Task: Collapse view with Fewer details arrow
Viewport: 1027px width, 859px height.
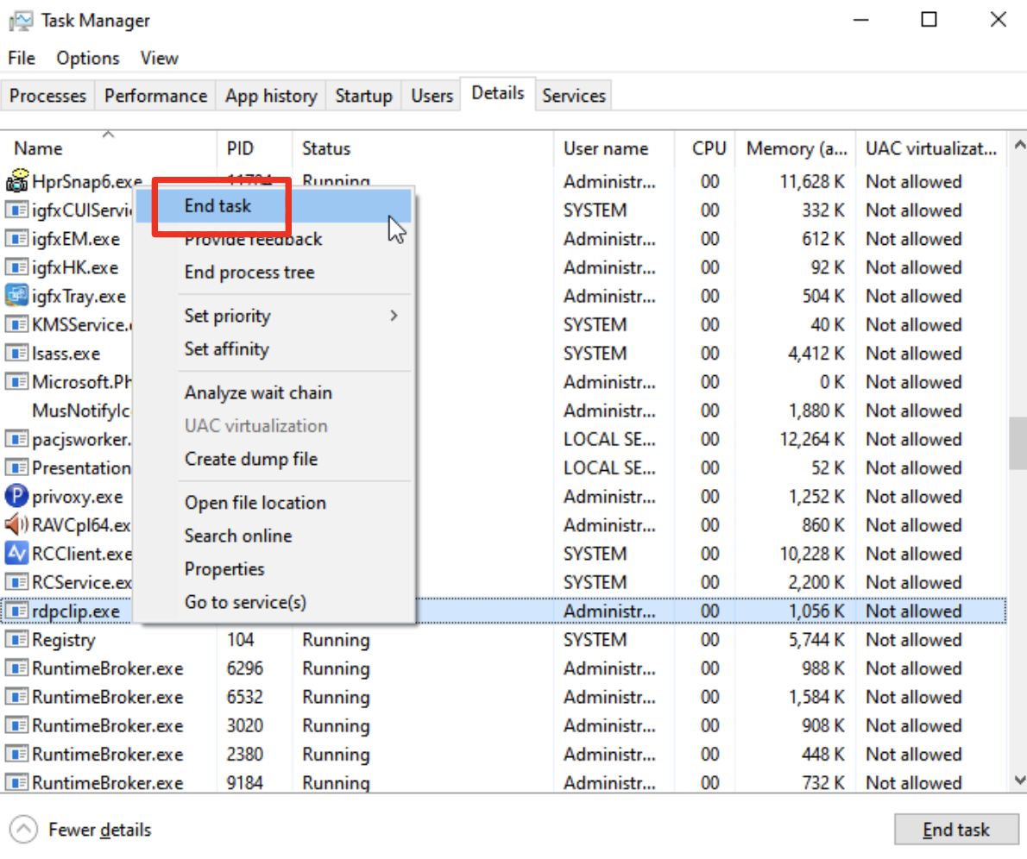Action: coord(24,830)
